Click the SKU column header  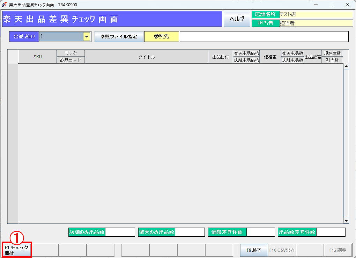[37, 57]
